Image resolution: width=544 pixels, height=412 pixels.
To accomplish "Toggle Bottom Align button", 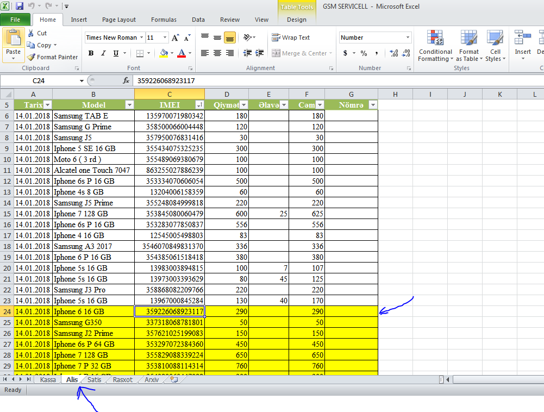I will [x=230, y=38].
